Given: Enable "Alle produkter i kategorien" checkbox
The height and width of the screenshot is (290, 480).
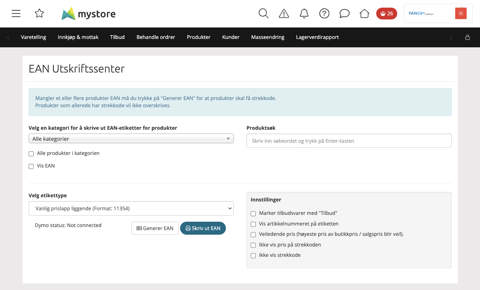Looking at the screenshot, I should 31,154.
